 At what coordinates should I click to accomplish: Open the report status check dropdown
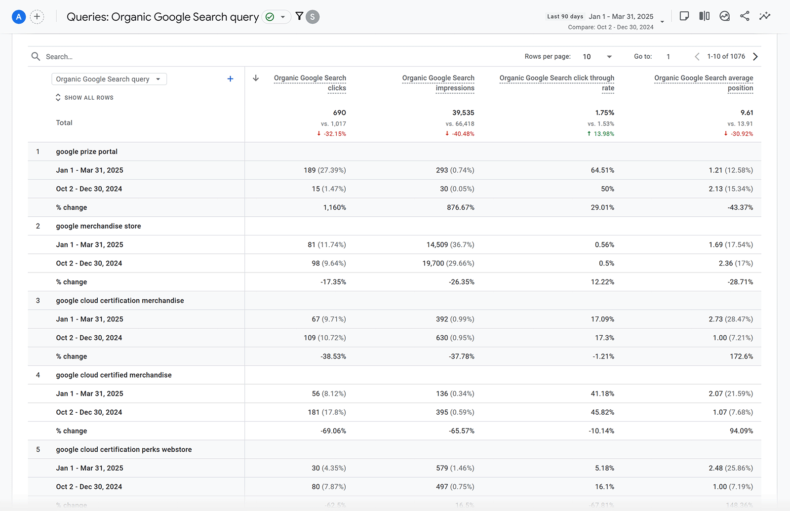276,17
